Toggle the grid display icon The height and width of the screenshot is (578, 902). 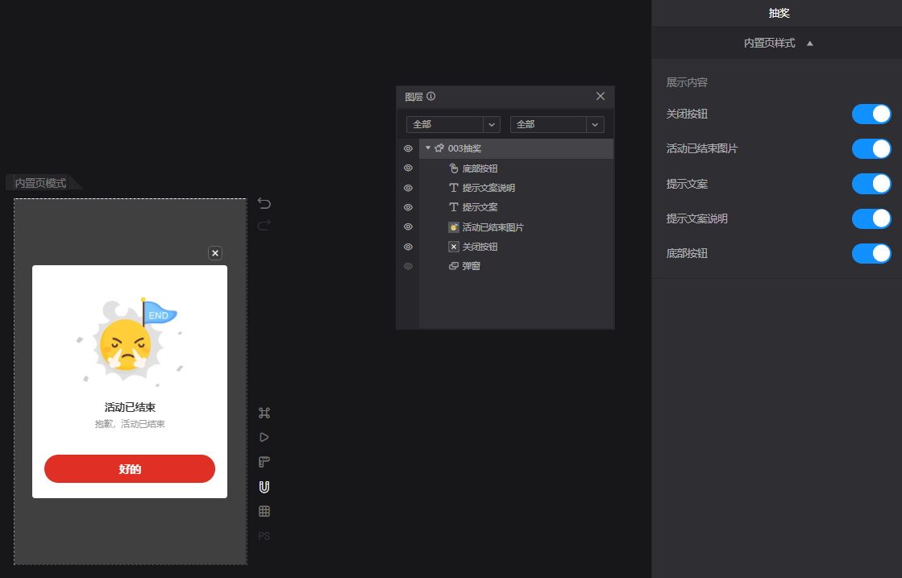click(264, 511)
